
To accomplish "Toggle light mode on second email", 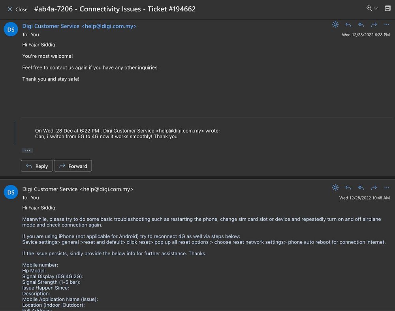I will pos(335,188).
